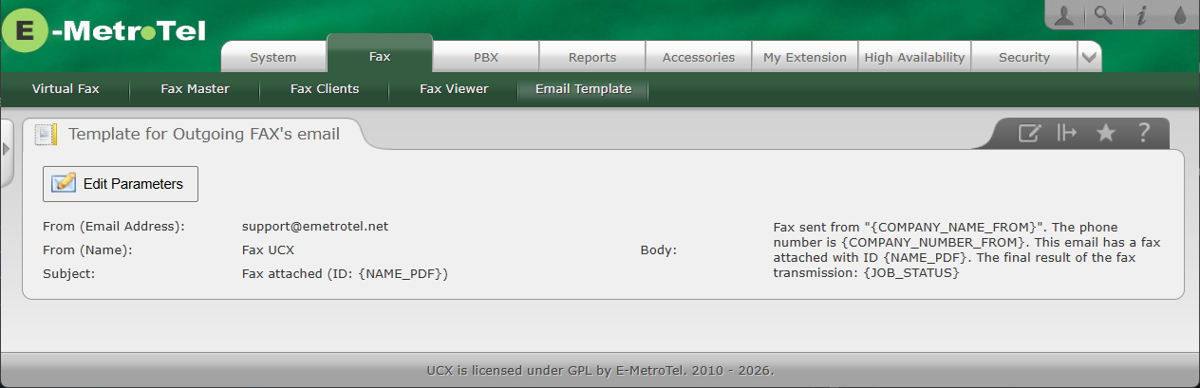Click the template document icon beside title
Viewport: 1200px width, 388px height.
[47, 135]
